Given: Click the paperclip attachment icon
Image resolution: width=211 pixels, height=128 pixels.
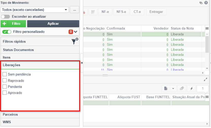Looking at the screenshot, I should pos(182,88).
